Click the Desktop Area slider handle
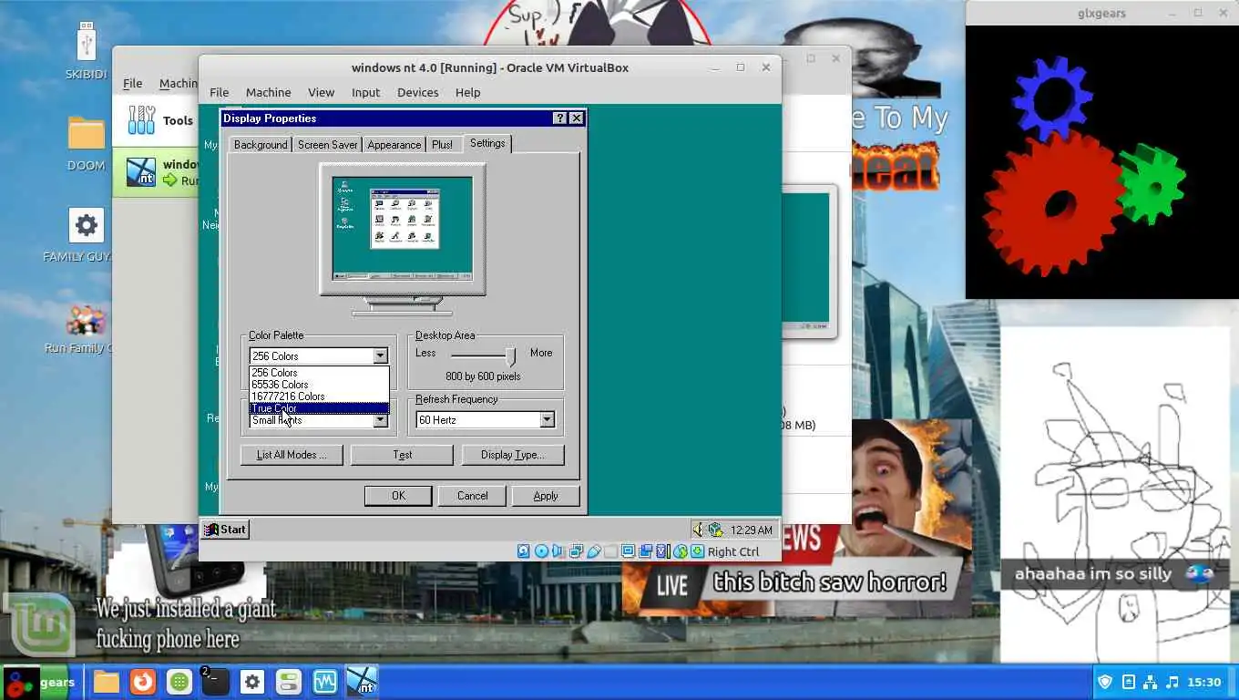This screenshot has width=1239, height=700. 510,355
